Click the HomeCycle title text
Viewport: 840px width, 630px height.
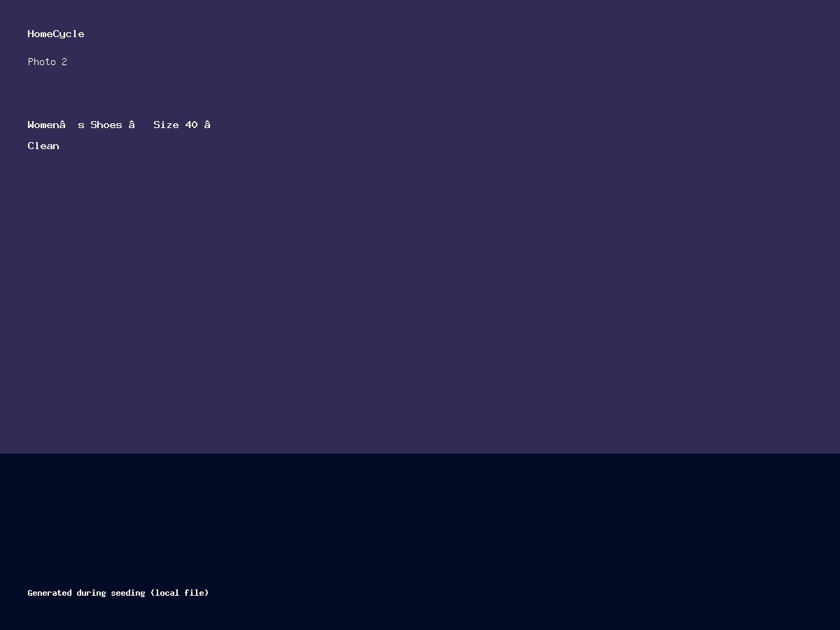tap(56, 34)
